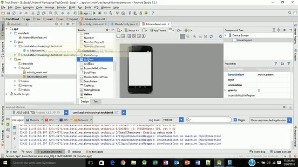Open the Event Log

[257, 152]
